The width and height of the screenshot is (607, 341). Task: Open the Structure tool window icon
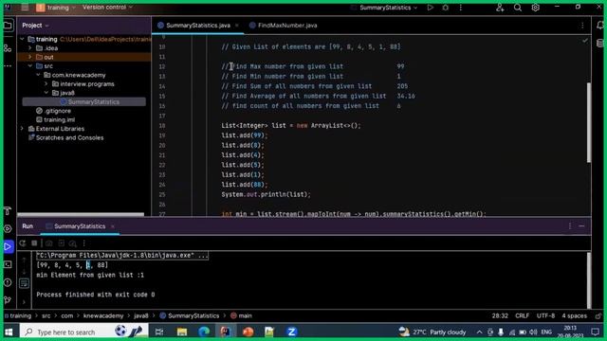(8, 48)
